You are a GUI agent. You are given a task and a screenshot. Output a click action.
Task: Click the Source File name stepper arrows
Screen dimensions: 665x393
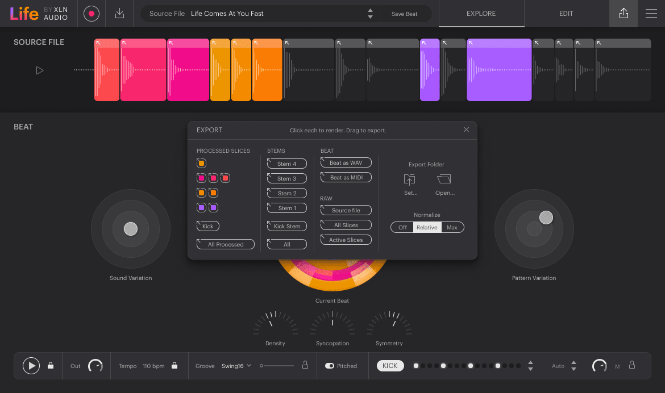pos(370,12)
